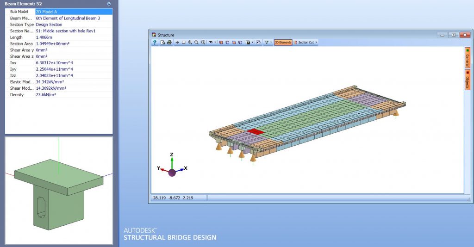Select the pan crosshair tool
The image size is (474, 247).
pos(177,42)
